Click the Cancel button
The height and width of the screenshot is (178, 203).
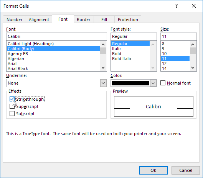186,170
